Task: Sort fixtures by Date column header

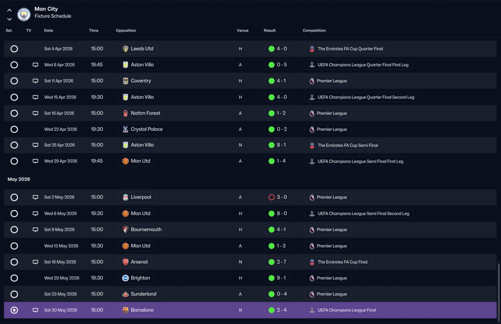Action: click(x=49, y=30)
